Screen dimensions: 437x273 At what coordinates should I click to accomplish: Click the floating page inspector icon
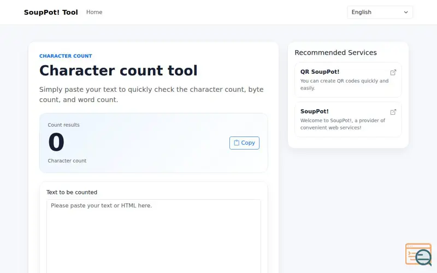tap(418, 254)
